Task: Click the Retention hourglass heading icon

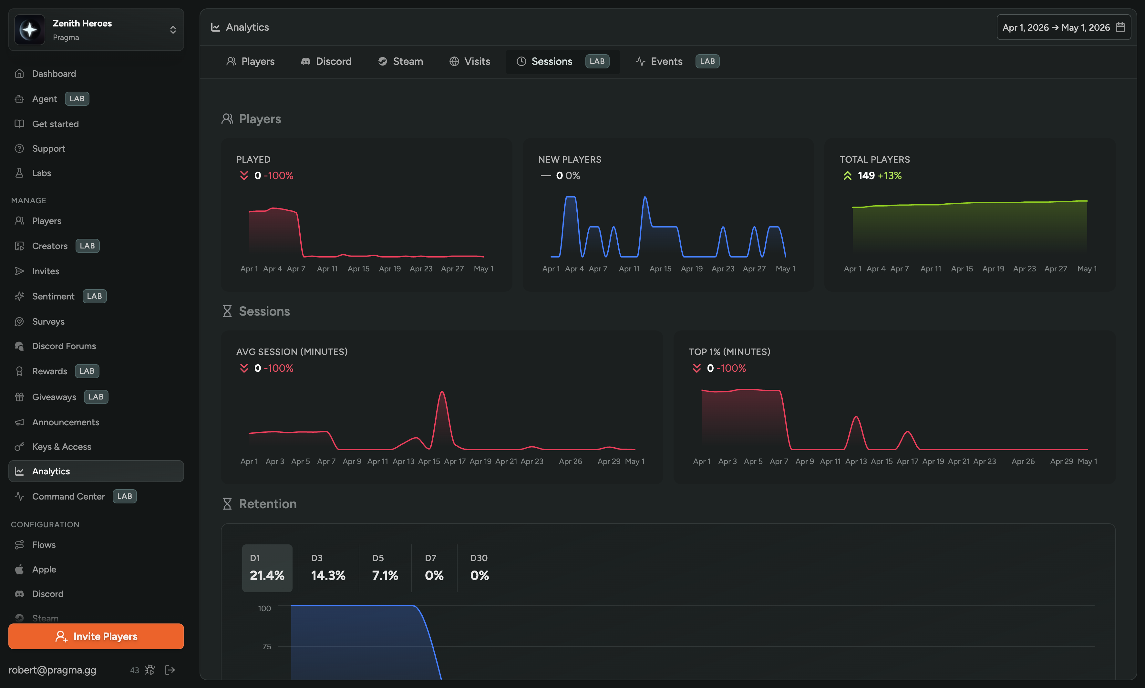Action: 227,503
